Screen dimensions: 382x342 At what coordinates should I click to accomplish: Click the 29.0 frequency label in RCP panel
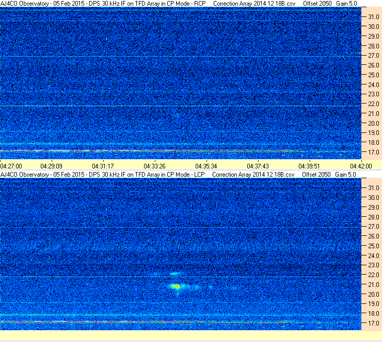(x=373, y=37)
